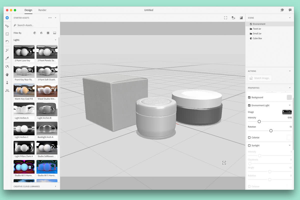Apply the Light Arches A preset
300x200 pixels.
click(24, 111)
